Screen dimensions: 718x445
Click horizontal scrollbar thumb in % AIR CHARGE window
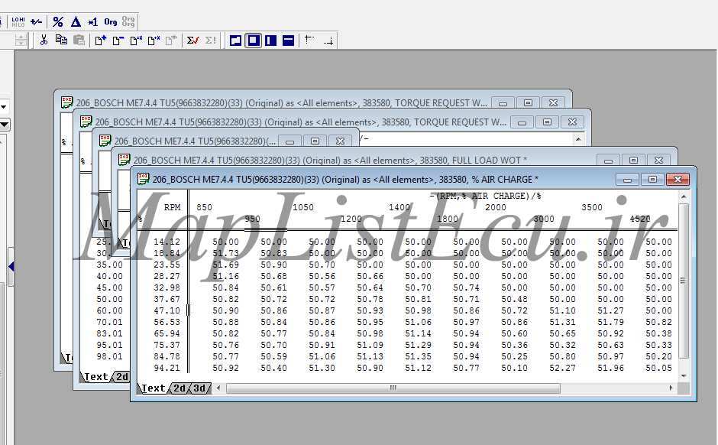click(393, 388)
